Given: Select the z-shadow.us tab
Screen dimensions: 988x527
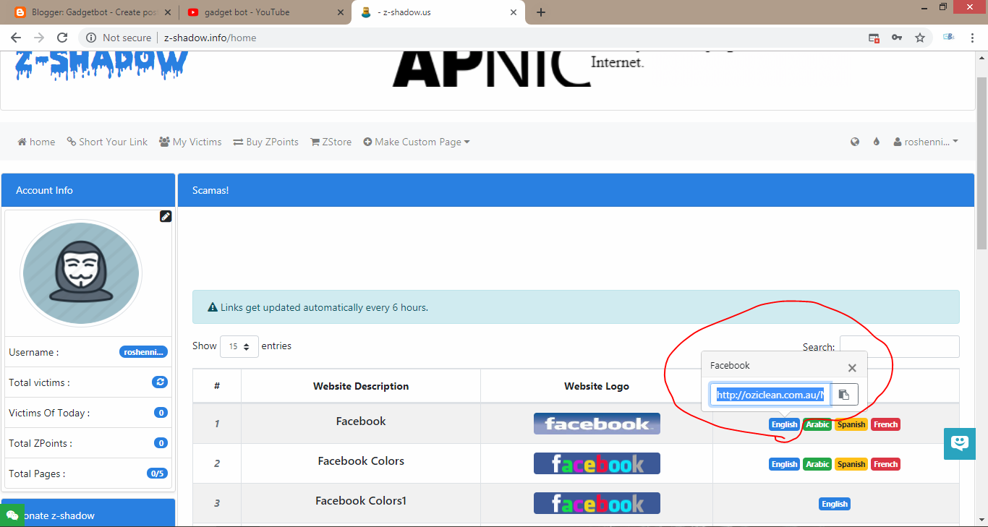Looking at the screenshot, I should [x=438, y=12].
